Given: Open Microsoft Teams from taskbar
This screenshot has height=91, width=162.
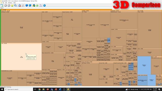Looking at the screenshot, I should 52,89.
